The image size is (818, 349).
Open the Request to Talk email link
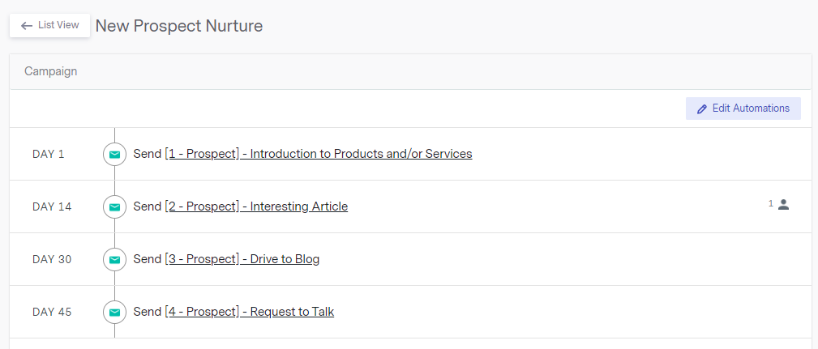point(250,312)
